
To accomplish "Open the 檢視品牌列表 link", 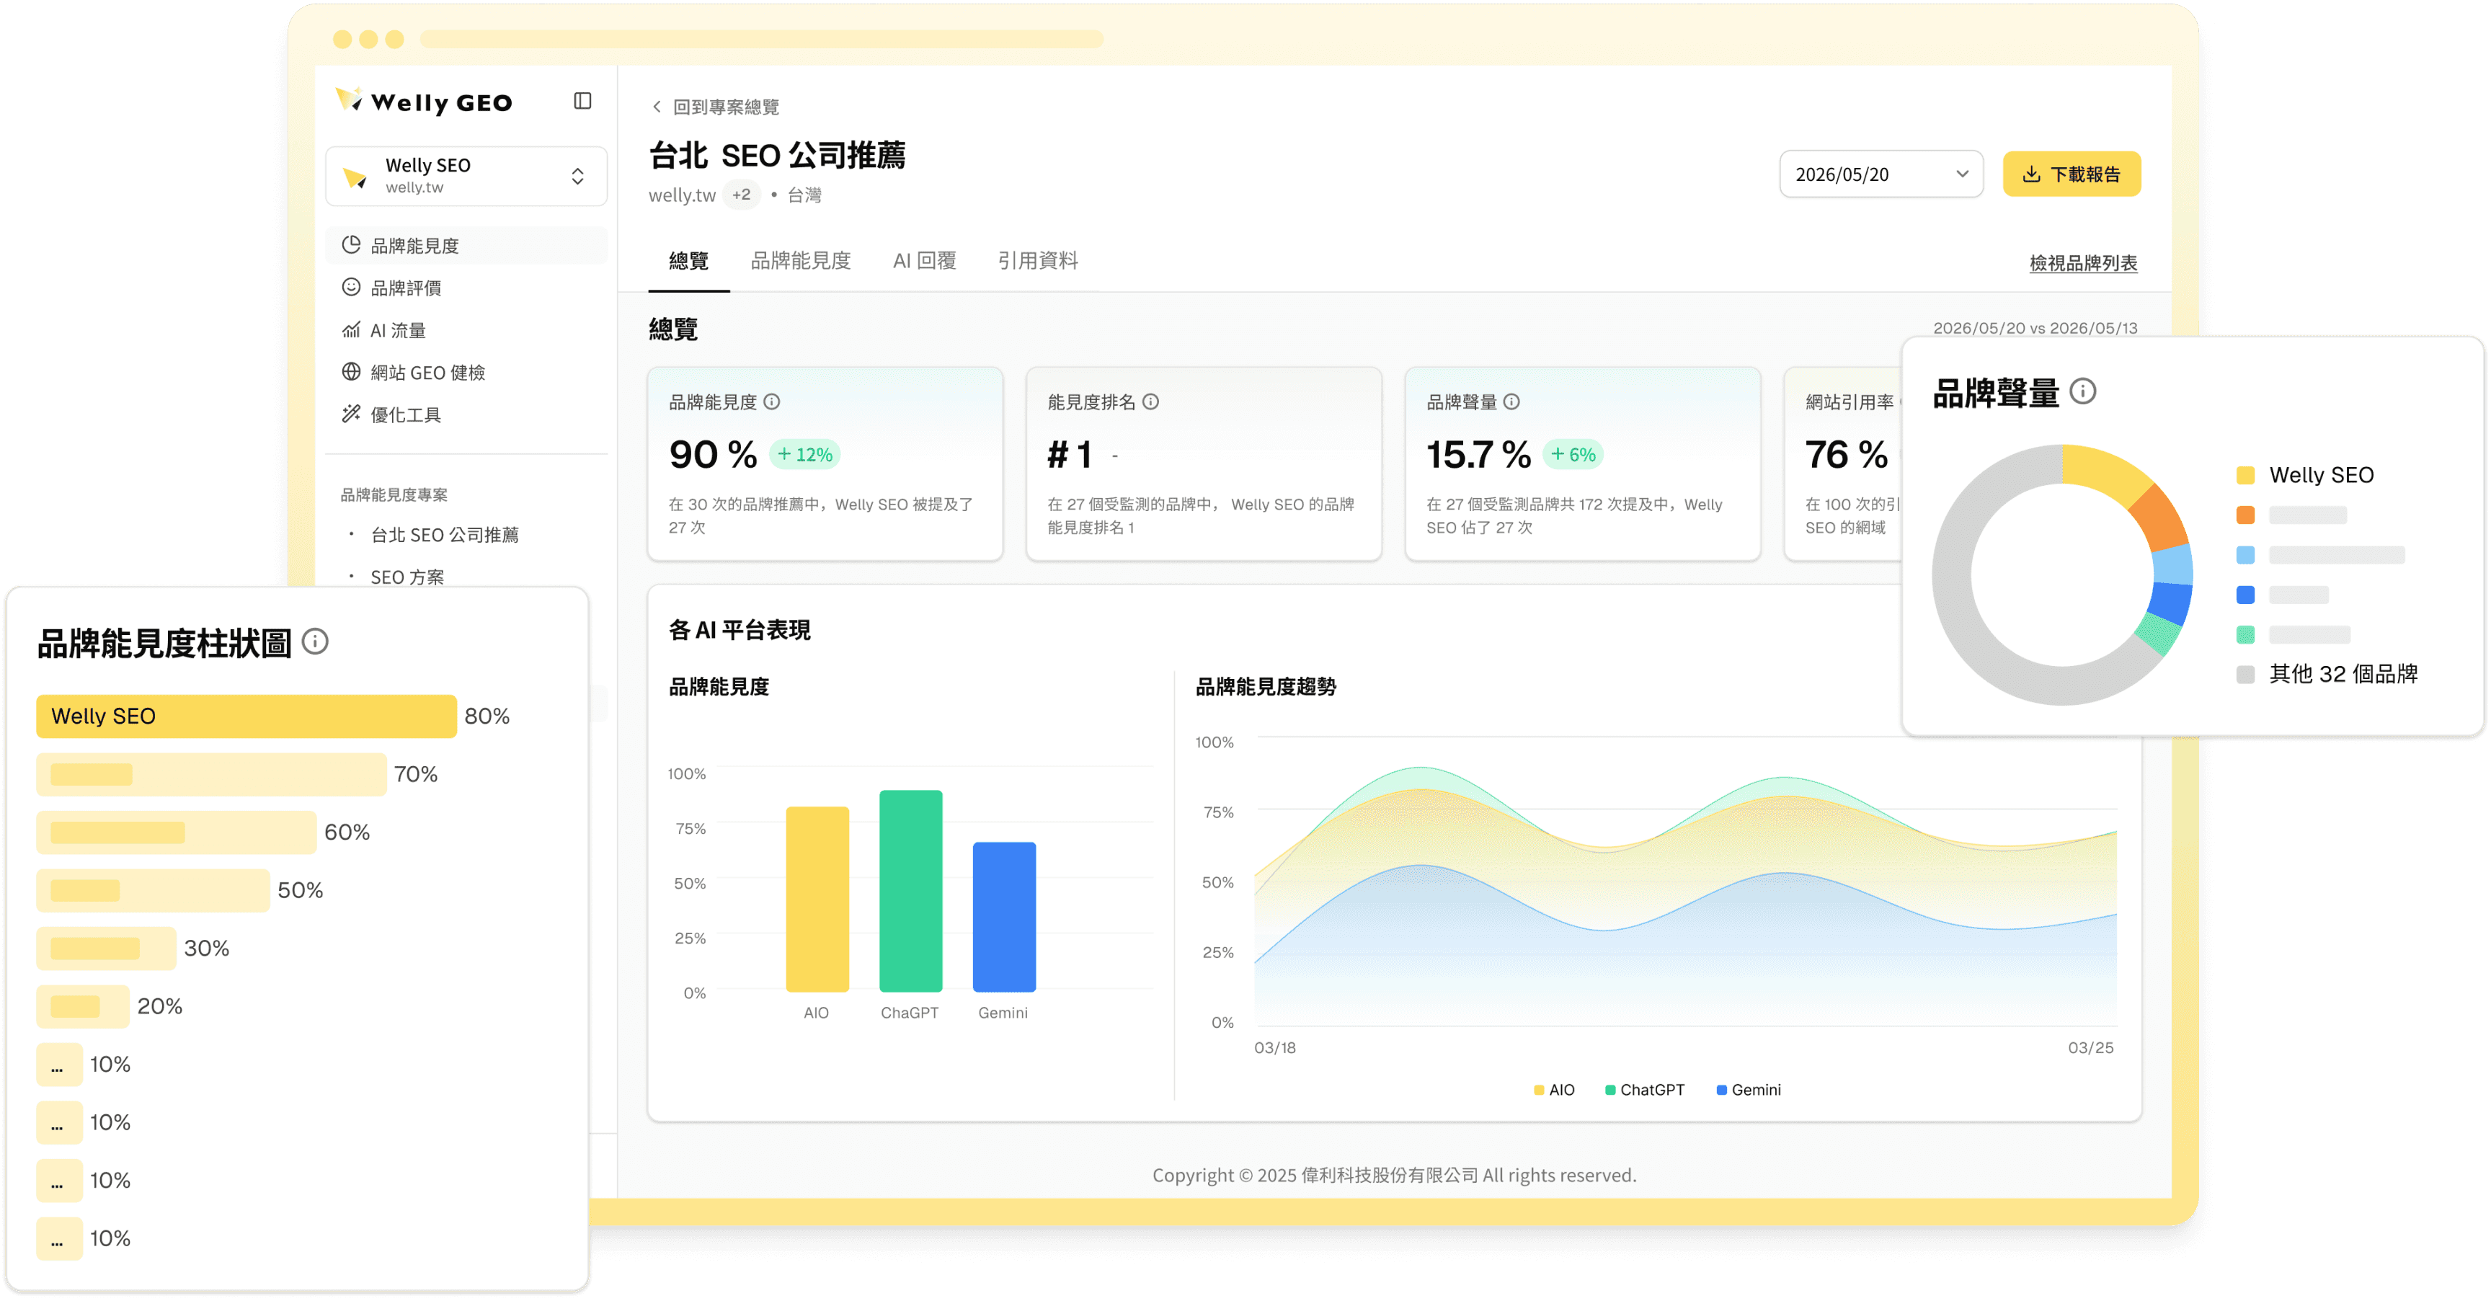I will pos(2083,263).
